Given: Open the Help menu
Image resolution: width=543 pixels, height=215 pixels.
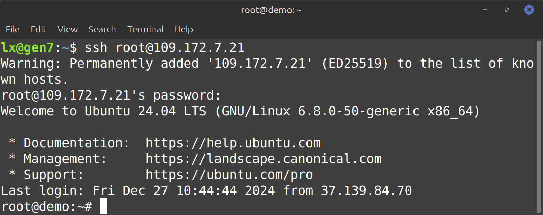Looking at the screenshot, I should coord(184,30).
